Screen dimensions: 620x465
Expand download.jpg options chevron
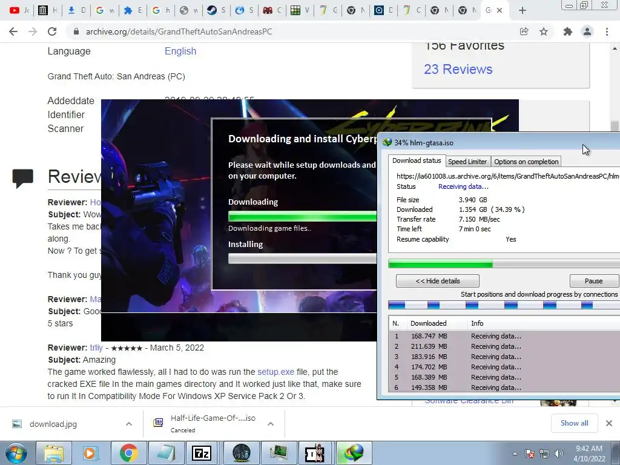(x=129, y=424)
